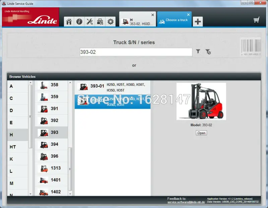
Task: Select model 393-01 row
Action: pyautogui.click(x=113, y=87)
